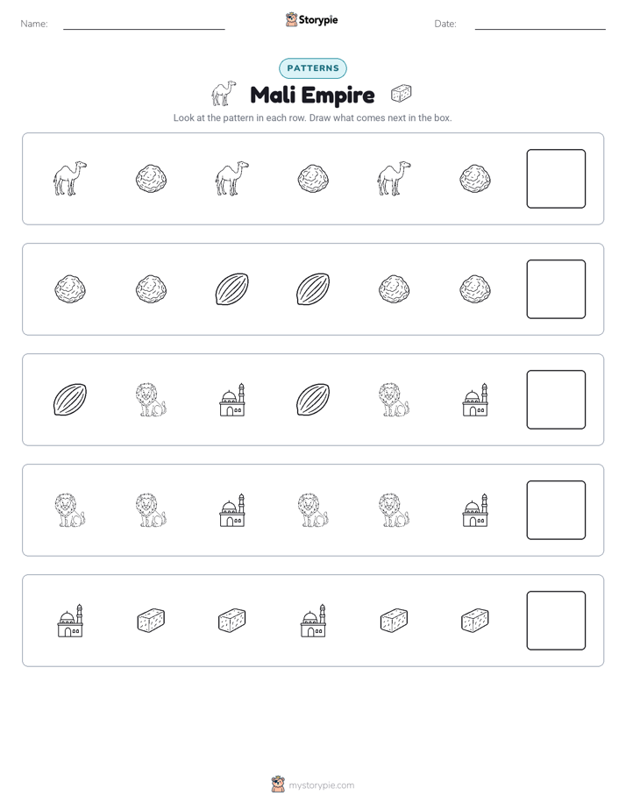This screenshot has height=810, width=626.
Task: Click the camel icon beside the Mali Empire title
Action: coord(224,94)
